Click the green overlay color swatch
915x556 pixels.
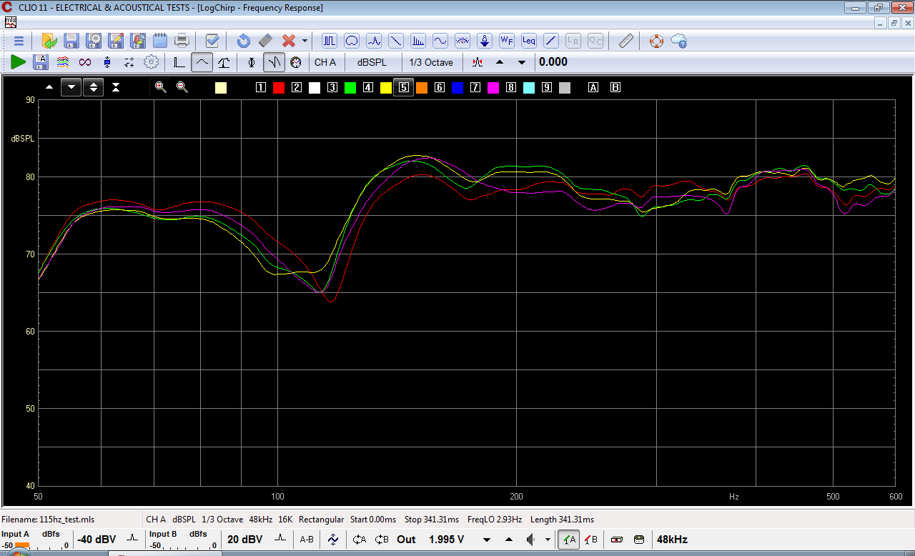point(350,88)
